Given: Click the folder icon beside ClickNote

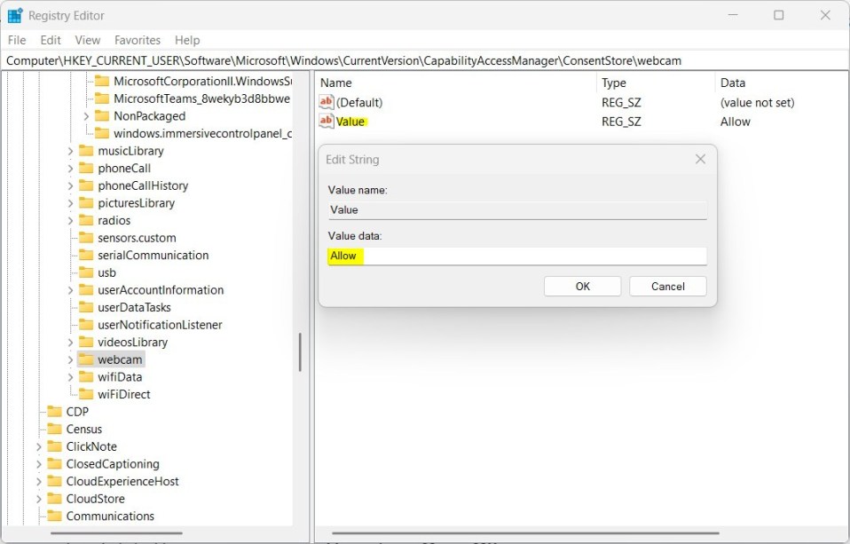Looking at the screenshot, I should (55, 445).
